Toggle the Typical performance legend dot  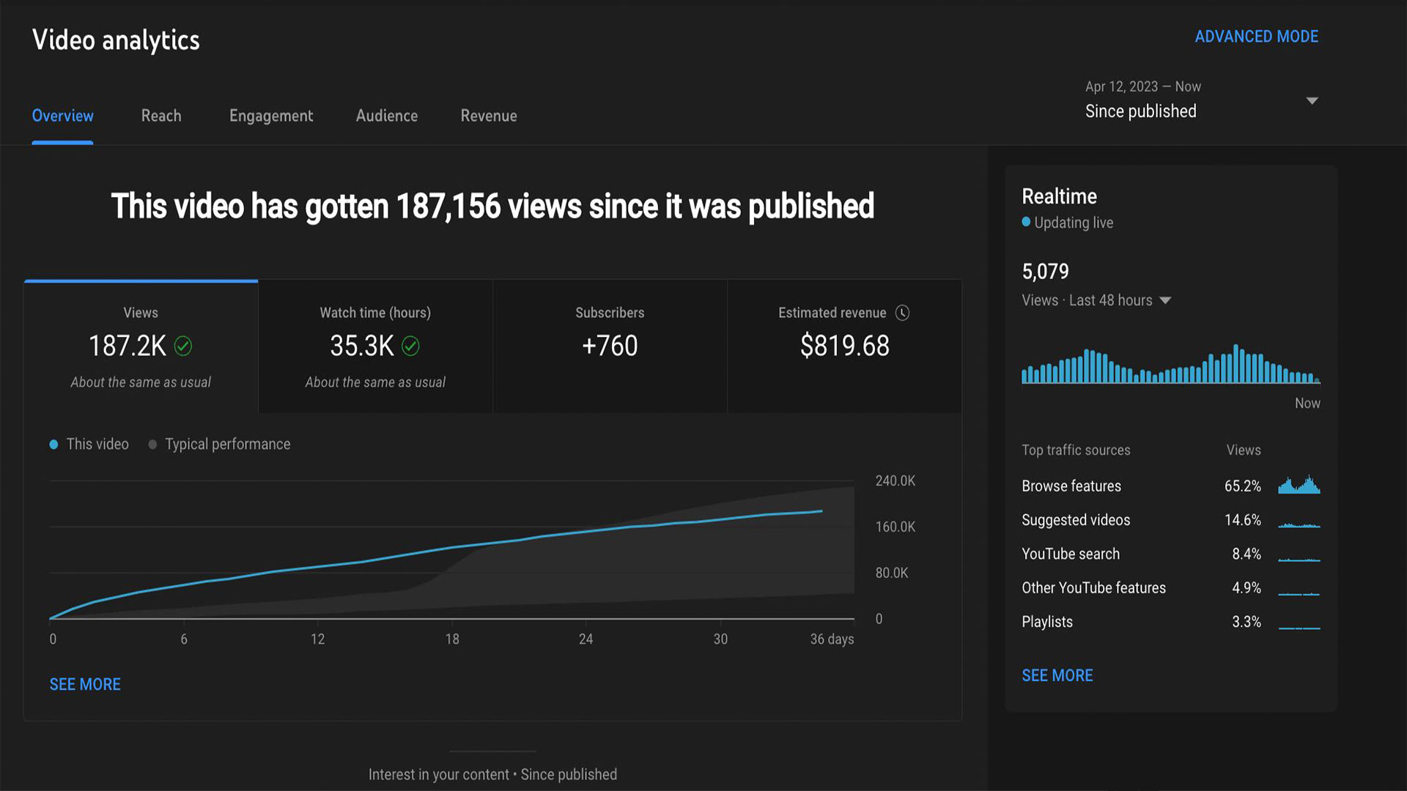(x=152, y=445)
